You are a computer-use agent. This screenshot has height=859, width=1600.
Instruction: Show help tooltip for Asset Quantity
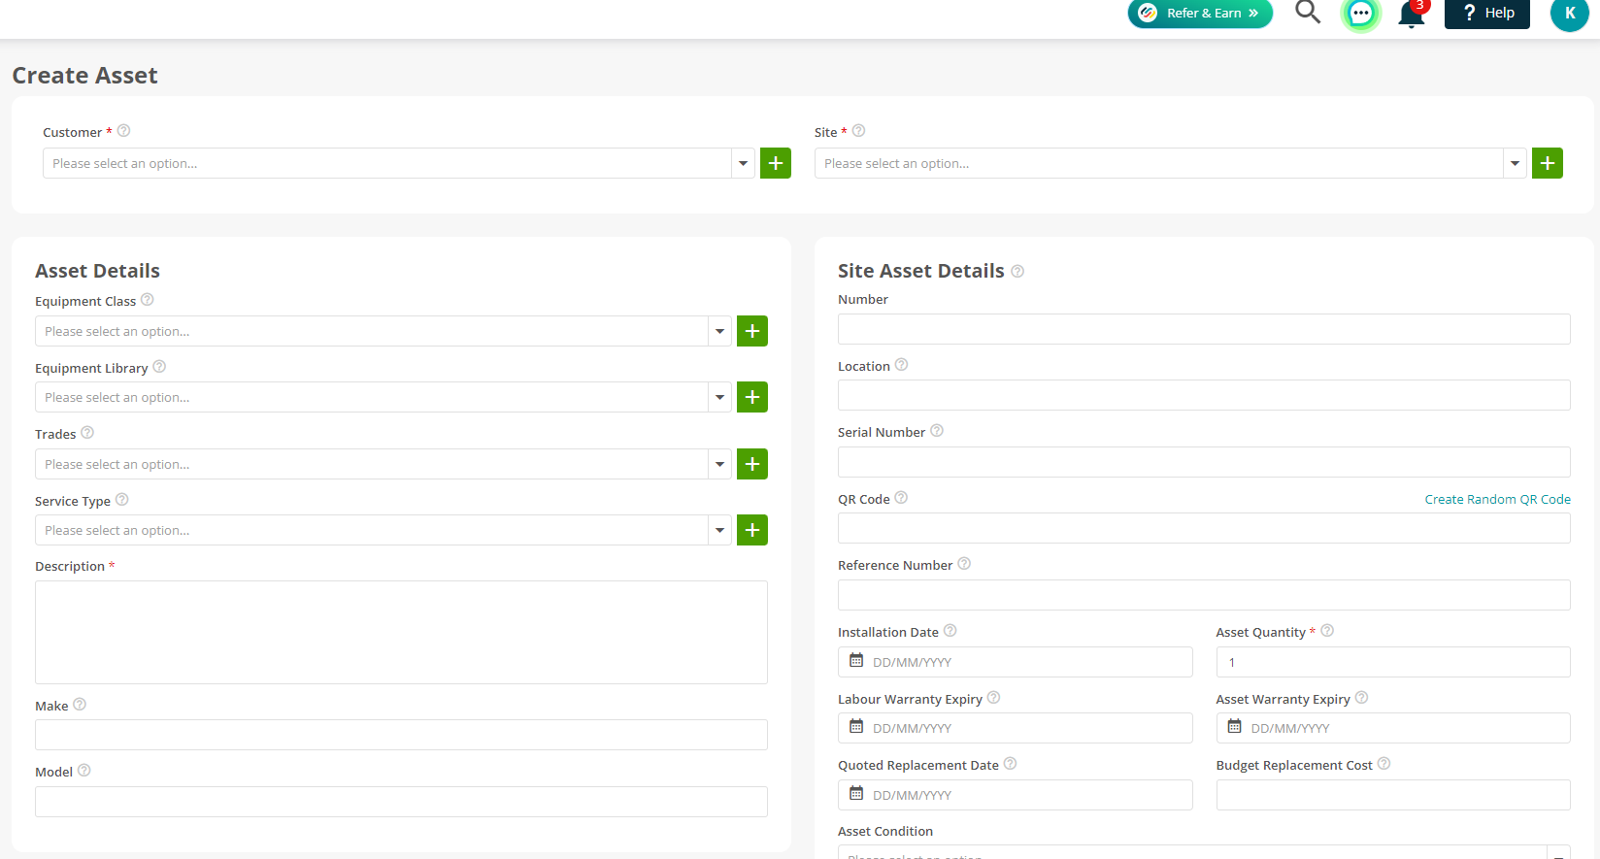click(x=1327, y=631)
